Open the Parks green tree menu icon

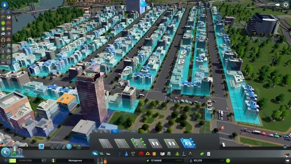click(177, 154)
